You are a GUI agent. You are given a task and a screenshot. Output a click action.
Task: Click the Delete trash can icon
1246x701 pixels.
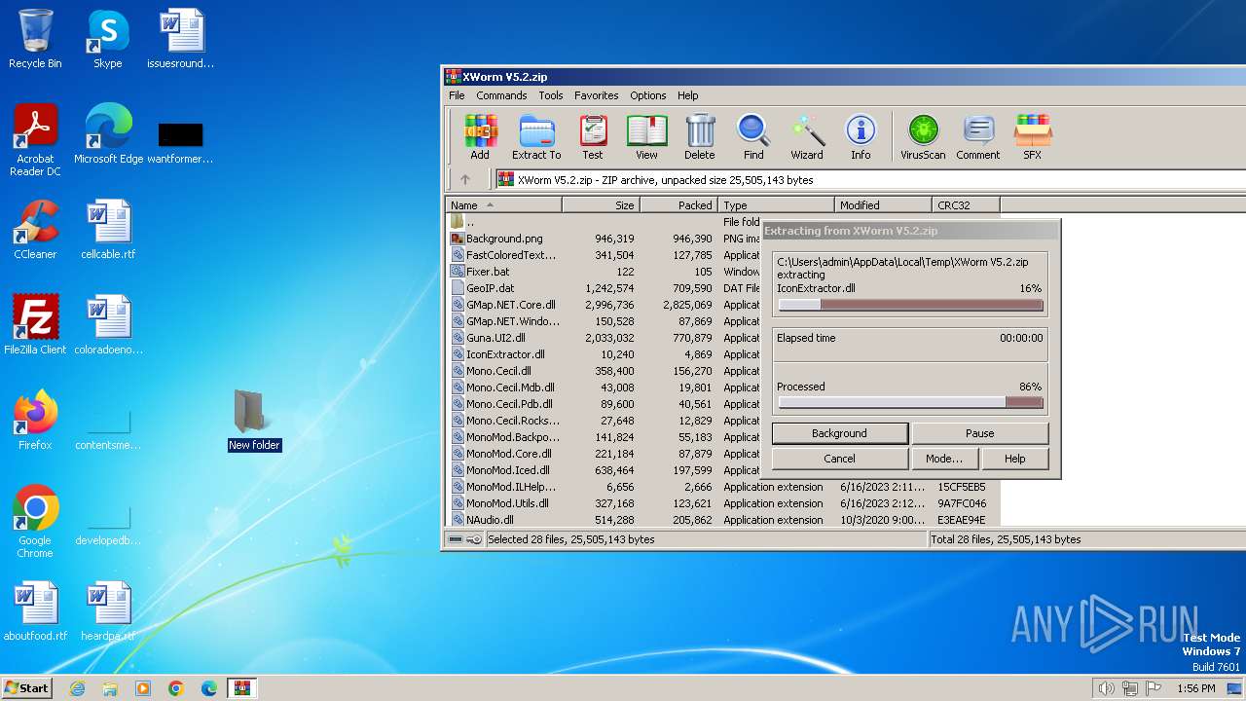(699, 137)
